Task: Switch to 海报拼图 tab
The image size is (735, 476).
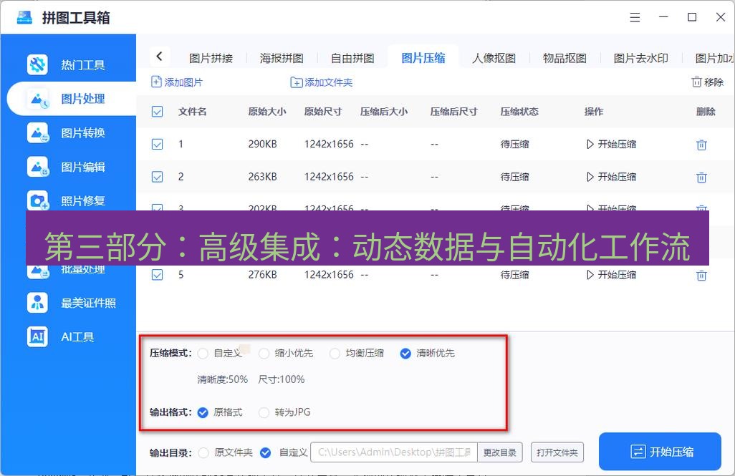Action: (x=282, y=58)
